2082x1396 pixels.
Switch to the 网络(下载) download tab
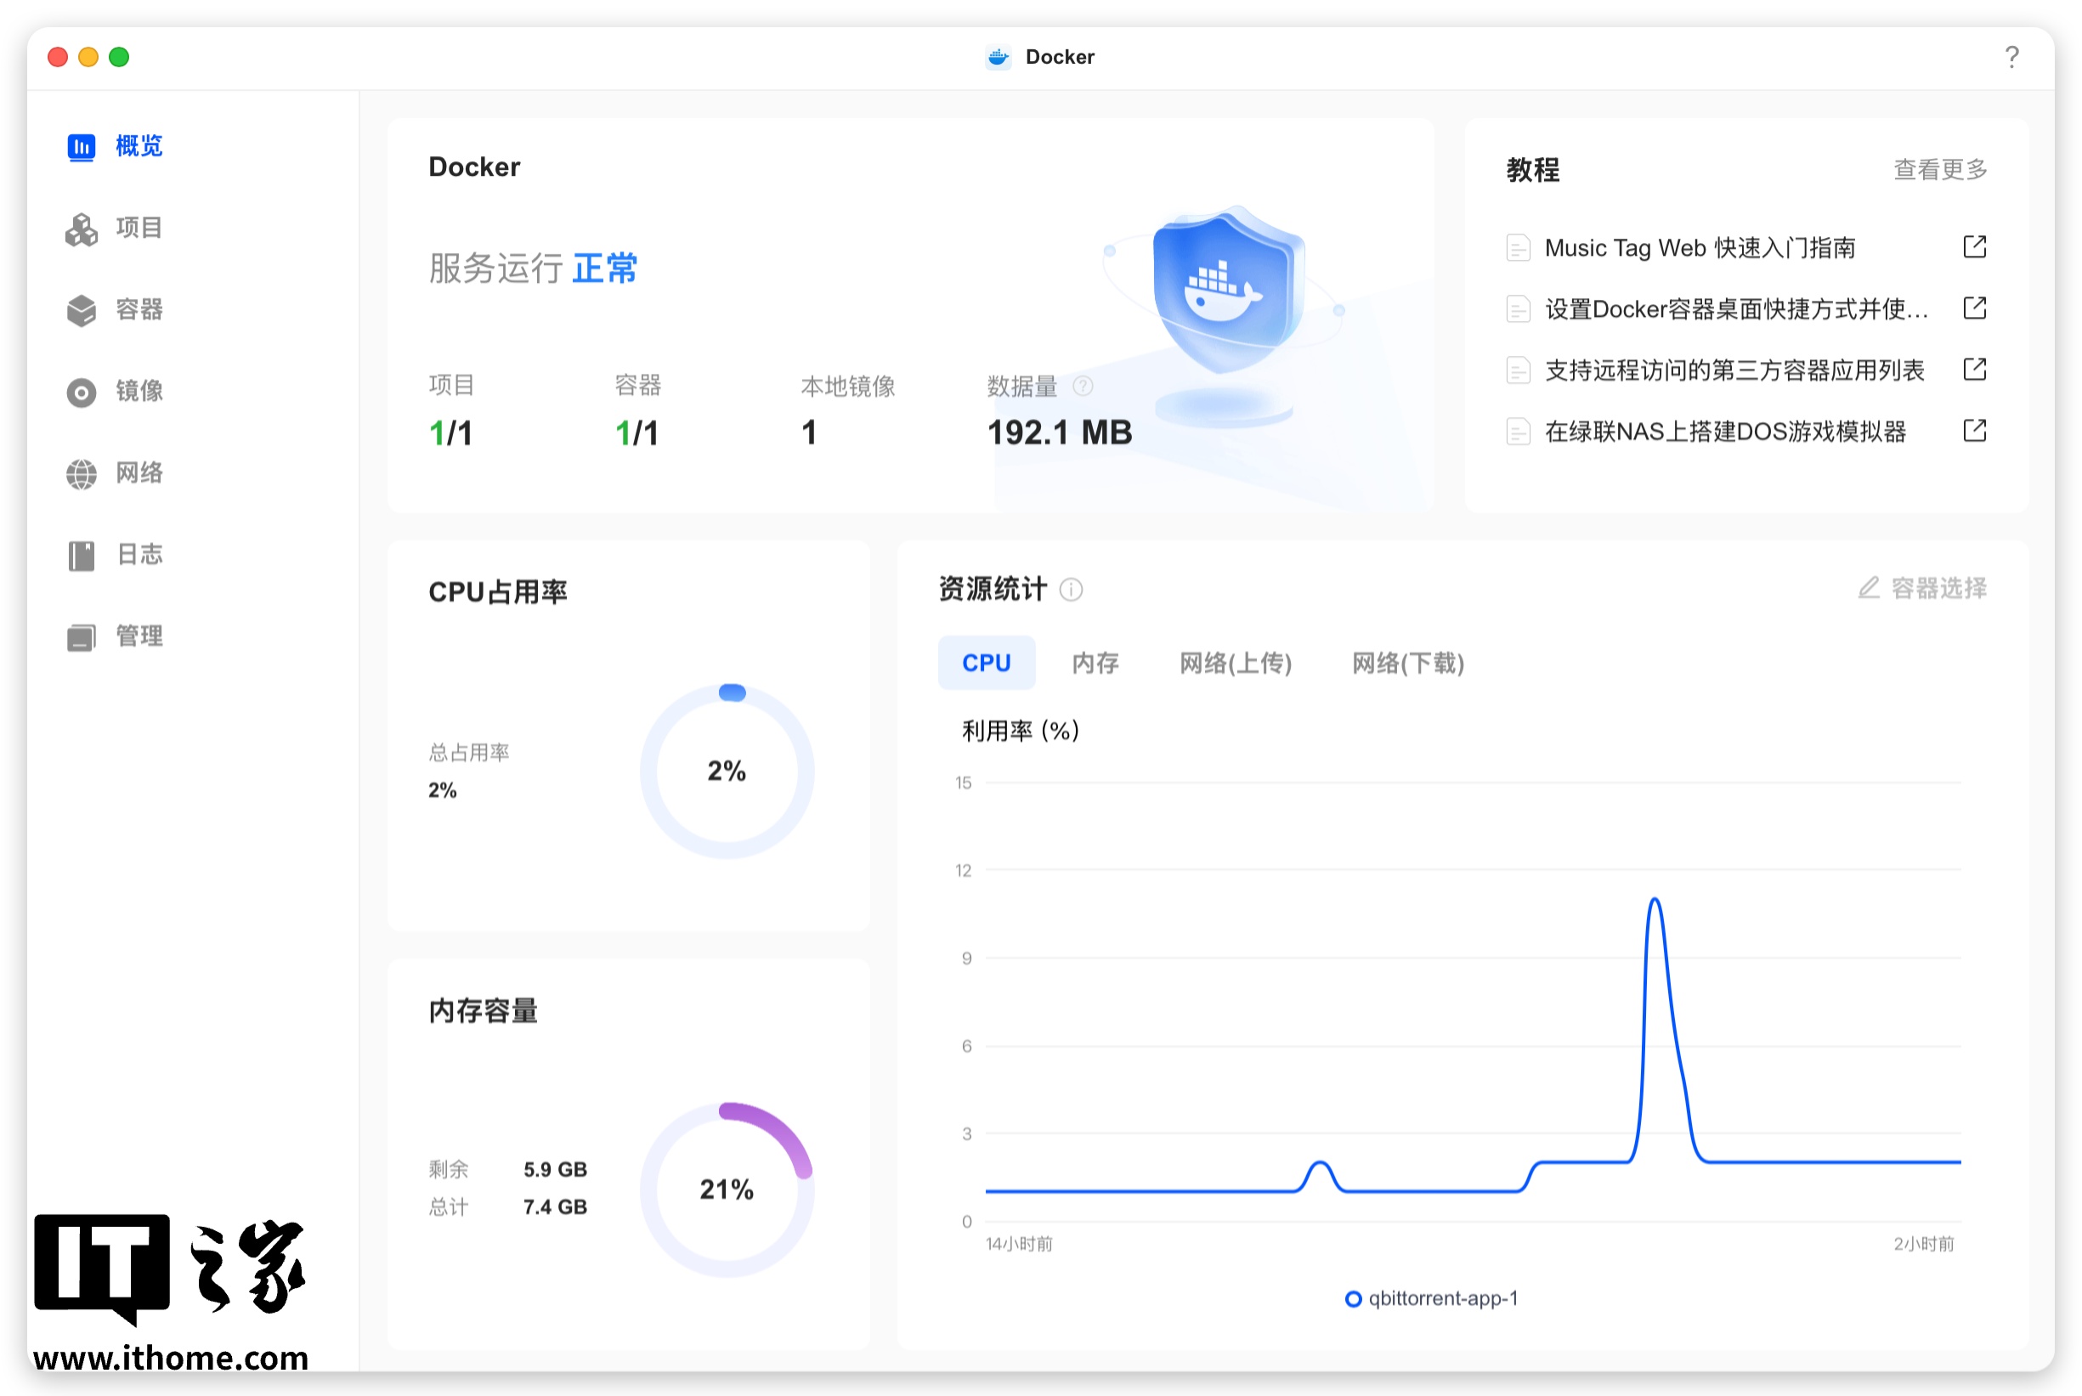[1408, 664]
